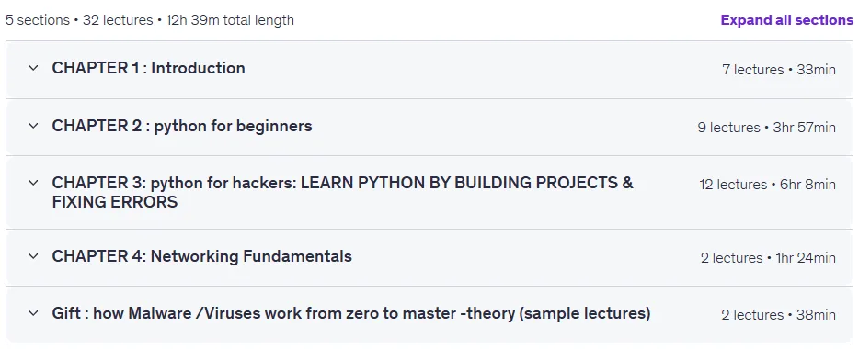The height and width of the screenshot is (349, 859).
Task: Click the chevron next to the Gift section
Action: (x=33, y=313)
